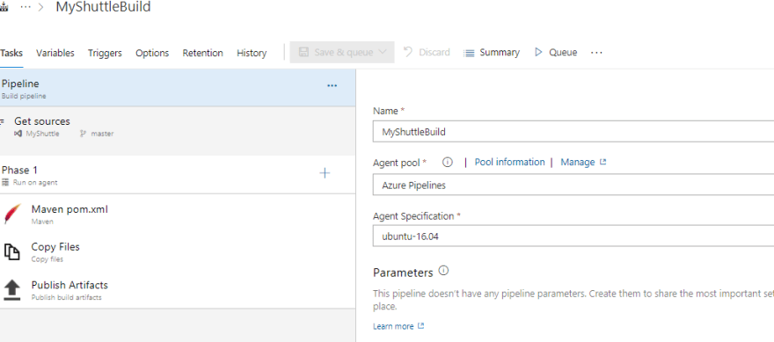Open Pipeline more options ellipsis

(x=332, y=86)
